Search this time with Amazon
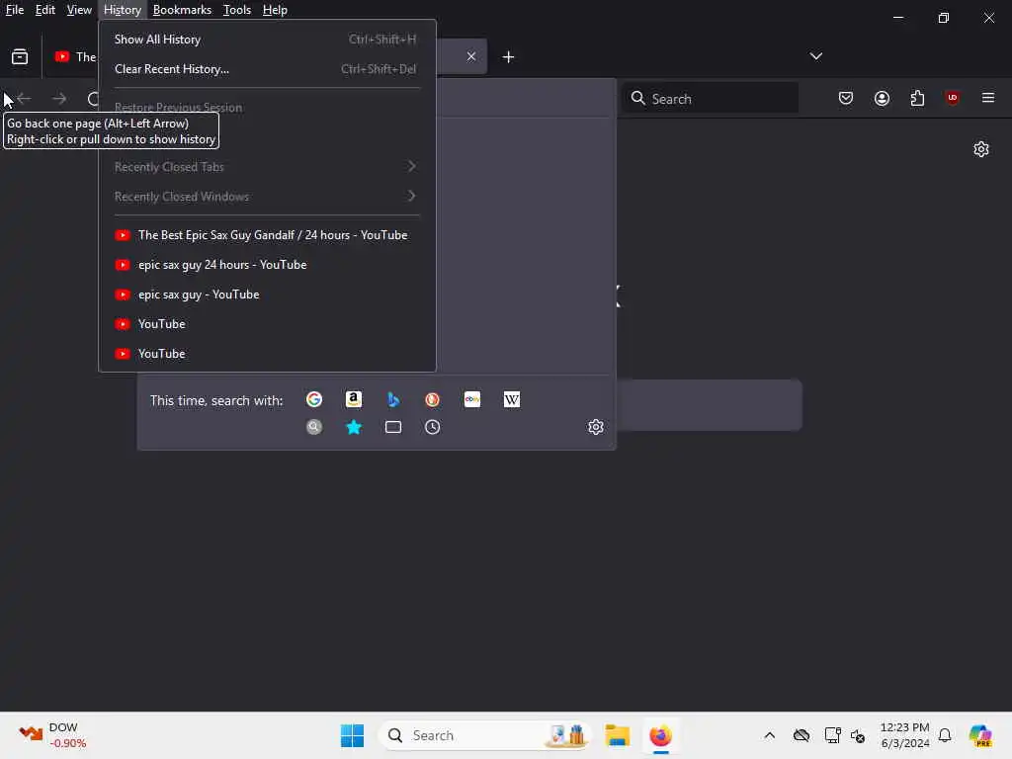 [x=354, y=399]
